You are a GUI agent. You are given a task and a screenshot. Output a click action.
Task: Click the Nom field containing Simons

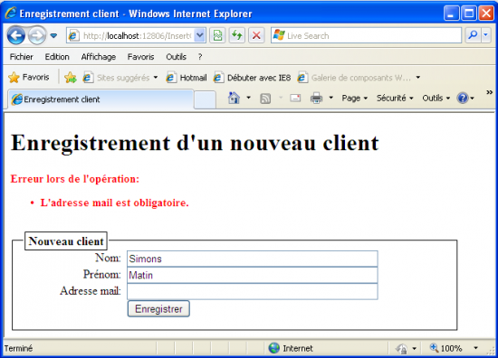253,259
